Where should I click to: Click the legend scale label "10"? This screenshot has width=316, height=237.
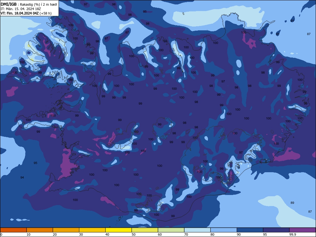(28, 234)
